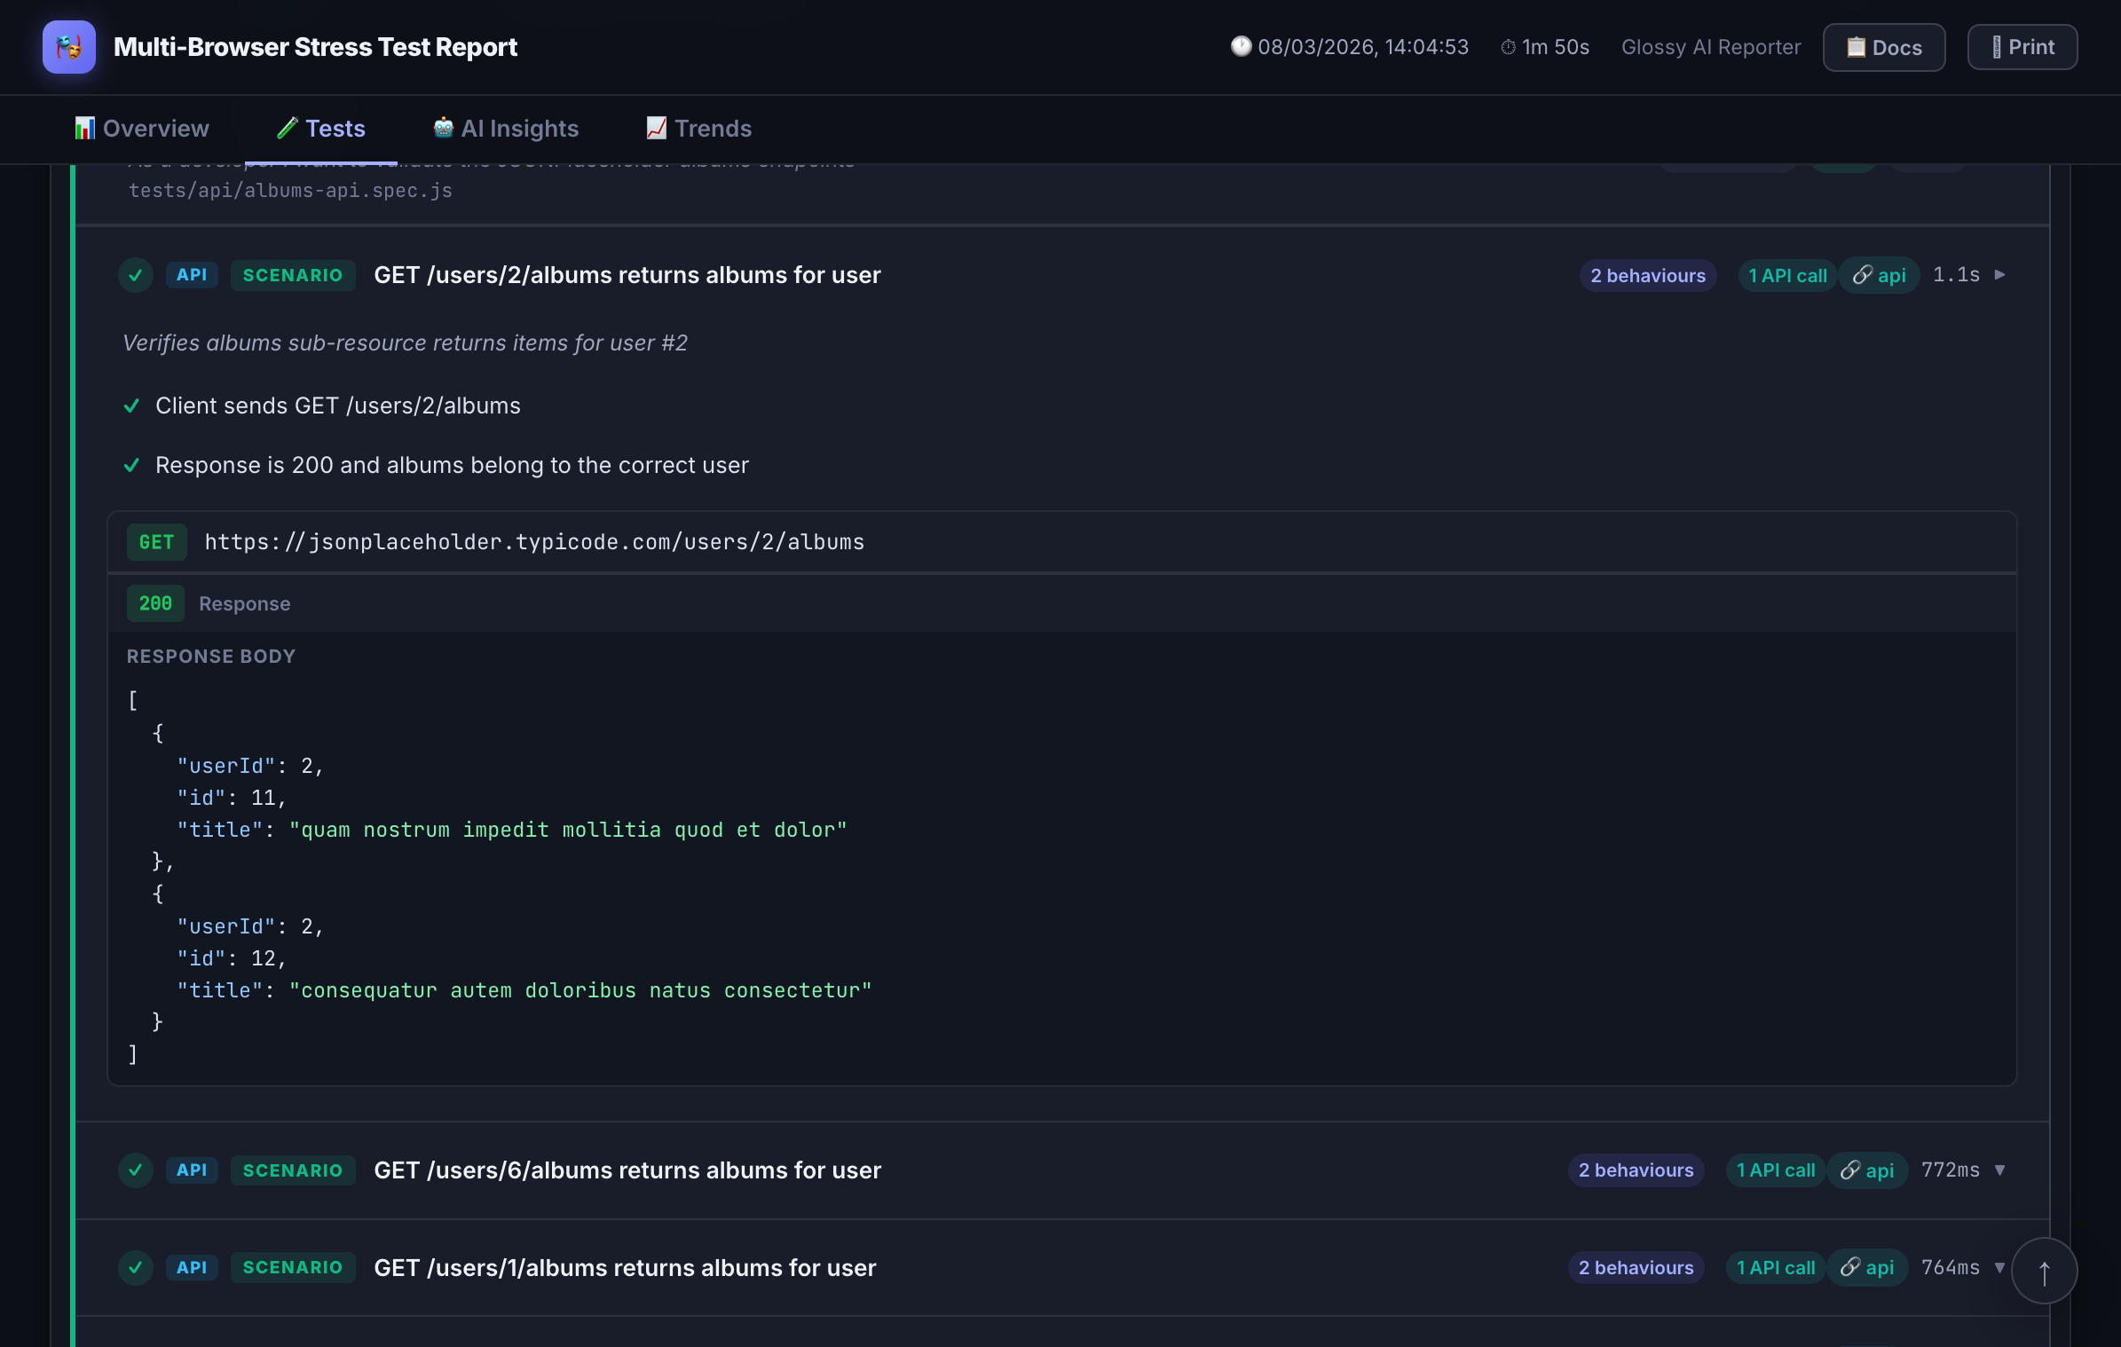Select the Tests tab

[x=321, y=129]
